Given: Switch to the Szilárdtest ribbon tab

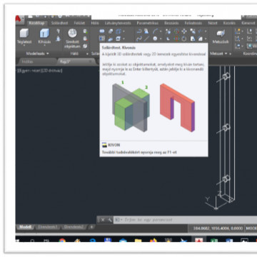Looking at the screenshot, I should tap(59, 23).
